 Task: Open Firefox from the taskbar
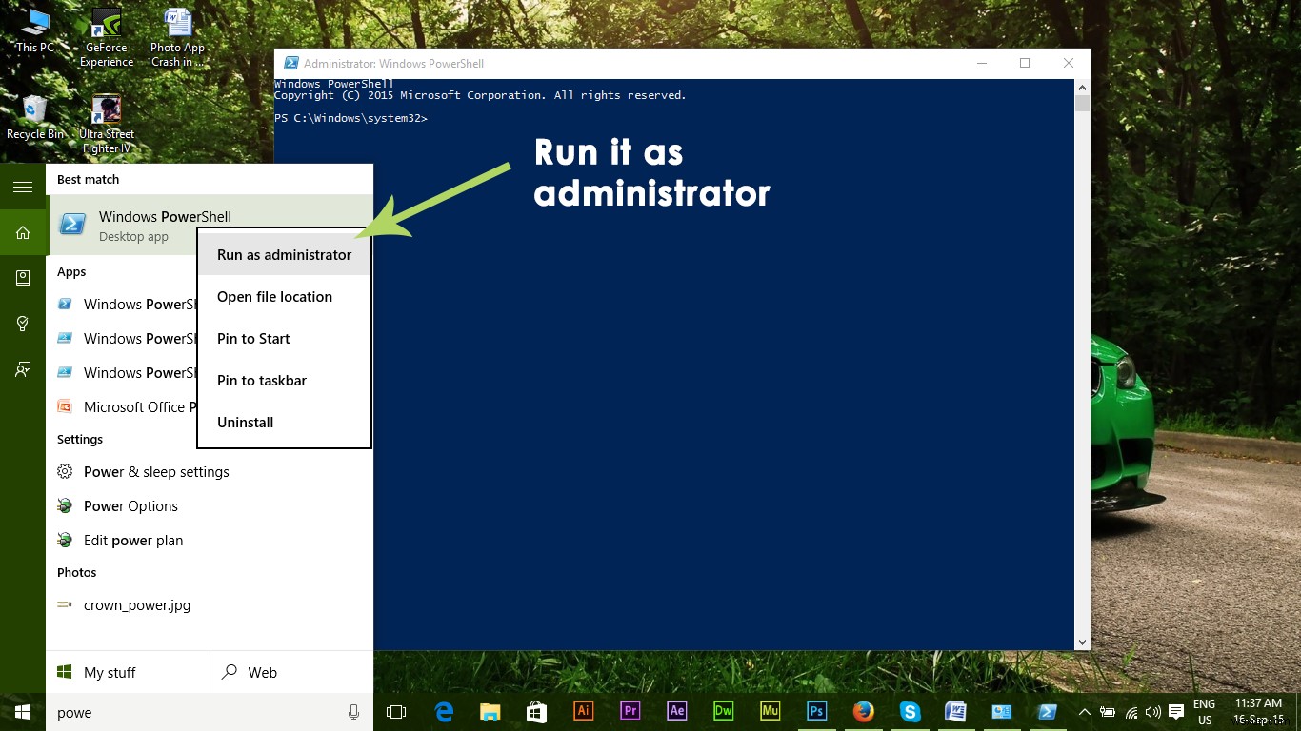pos(863,711)
